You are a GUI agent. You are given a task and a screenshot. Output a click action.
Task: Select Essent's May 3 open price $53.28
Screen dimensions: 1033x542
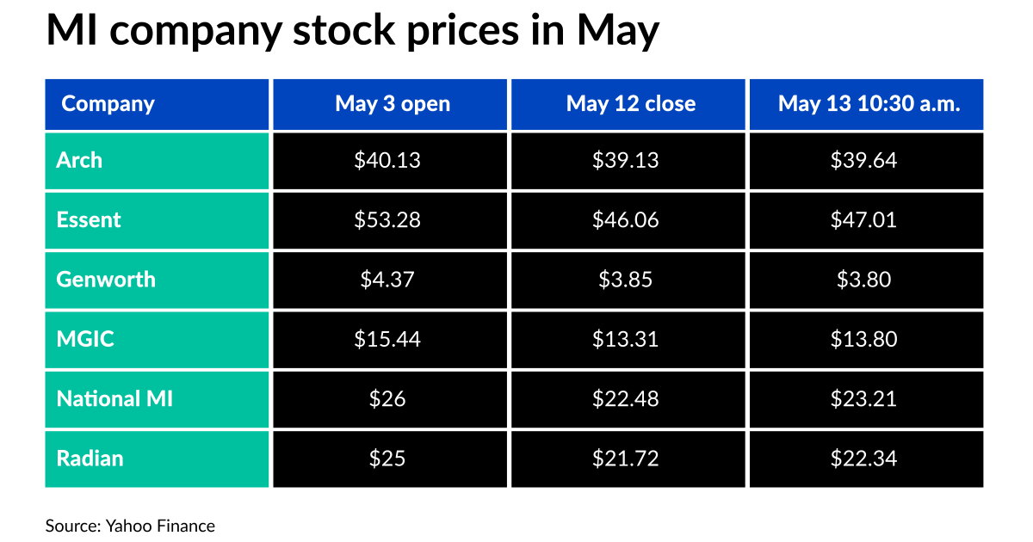coord(387,219)
